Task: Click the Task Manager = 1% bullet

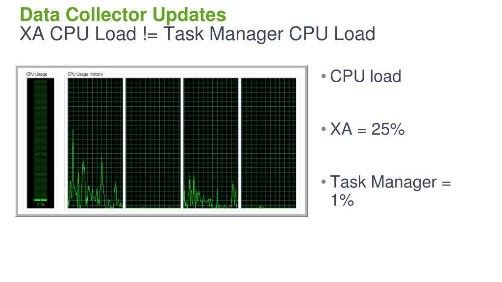Action: tap(390, 190)
